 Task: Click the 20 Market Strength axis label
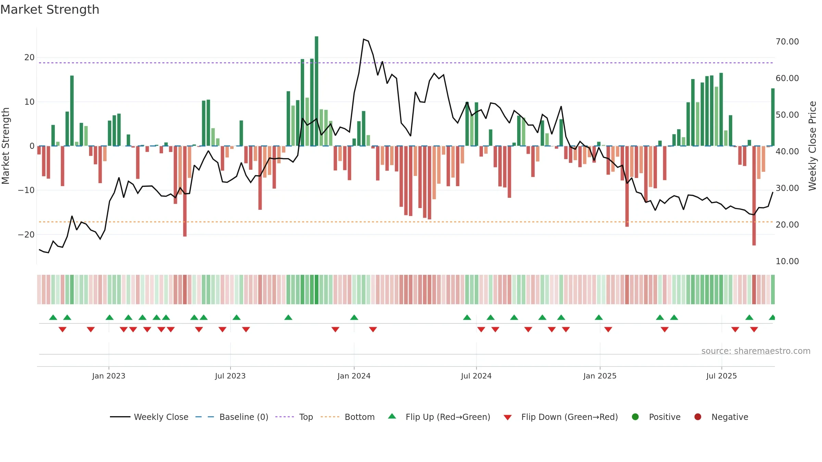click(29, 57)
